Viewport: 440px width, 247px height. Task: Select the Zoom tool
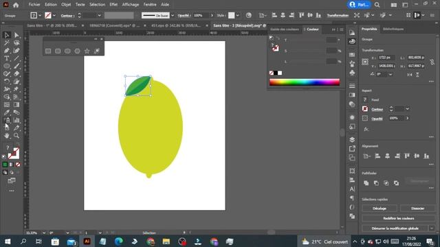pos(16,136)
